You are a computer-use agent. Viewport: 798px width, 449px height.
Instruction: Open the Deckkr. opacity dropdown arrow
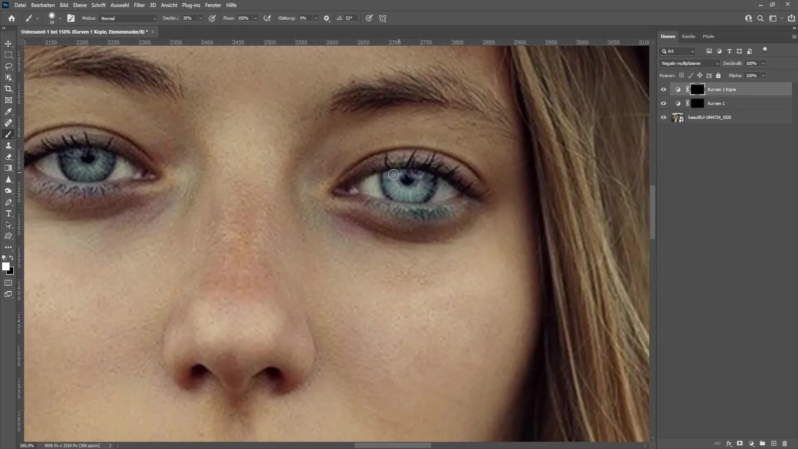click(x=200, y=18)
